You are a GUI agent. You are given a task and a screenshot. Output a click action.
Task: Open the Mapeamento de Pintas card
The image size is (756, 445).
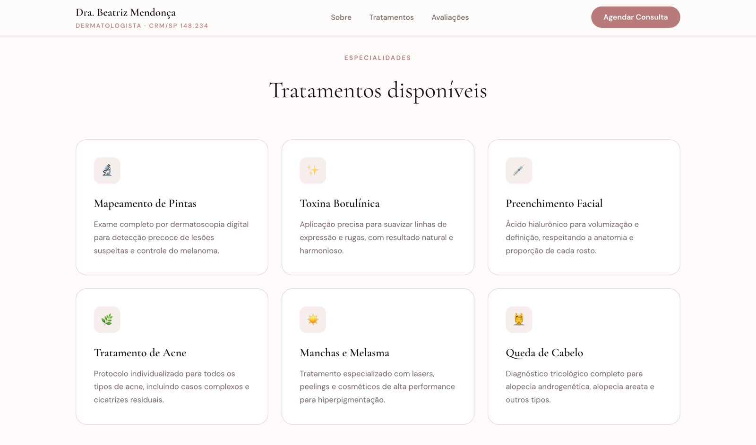[x=172, y=207]
